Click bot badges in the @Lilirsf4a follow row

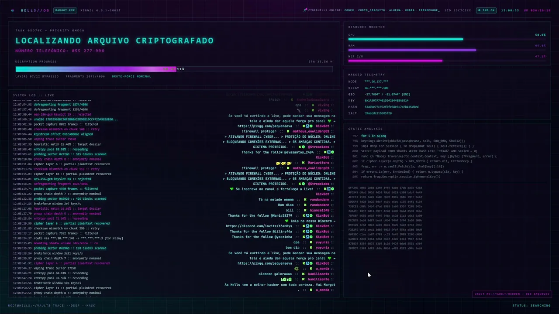307,232
